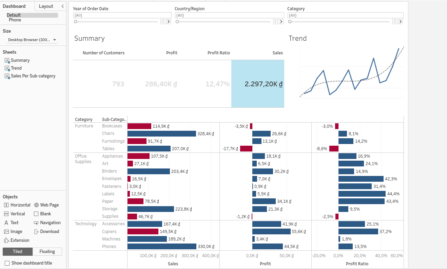Click the Sub-Category column header
This screenshot has width=447, height=269.
114,120
